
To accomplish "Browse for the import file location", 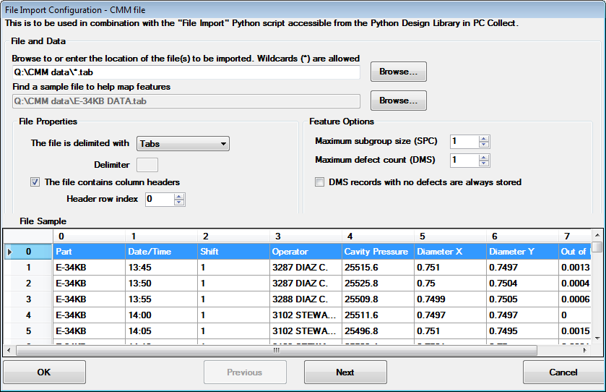I will (x=398, y=72).
